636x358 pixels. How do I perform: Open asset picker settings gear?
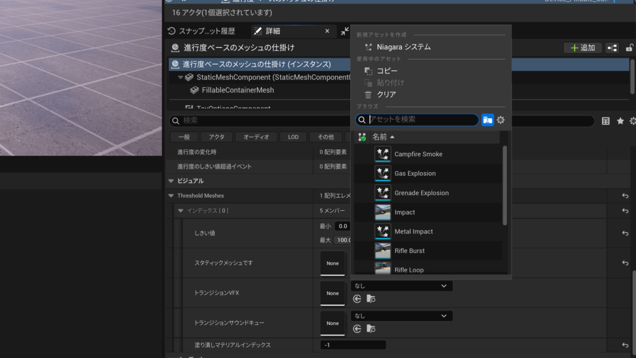(501, 120)
